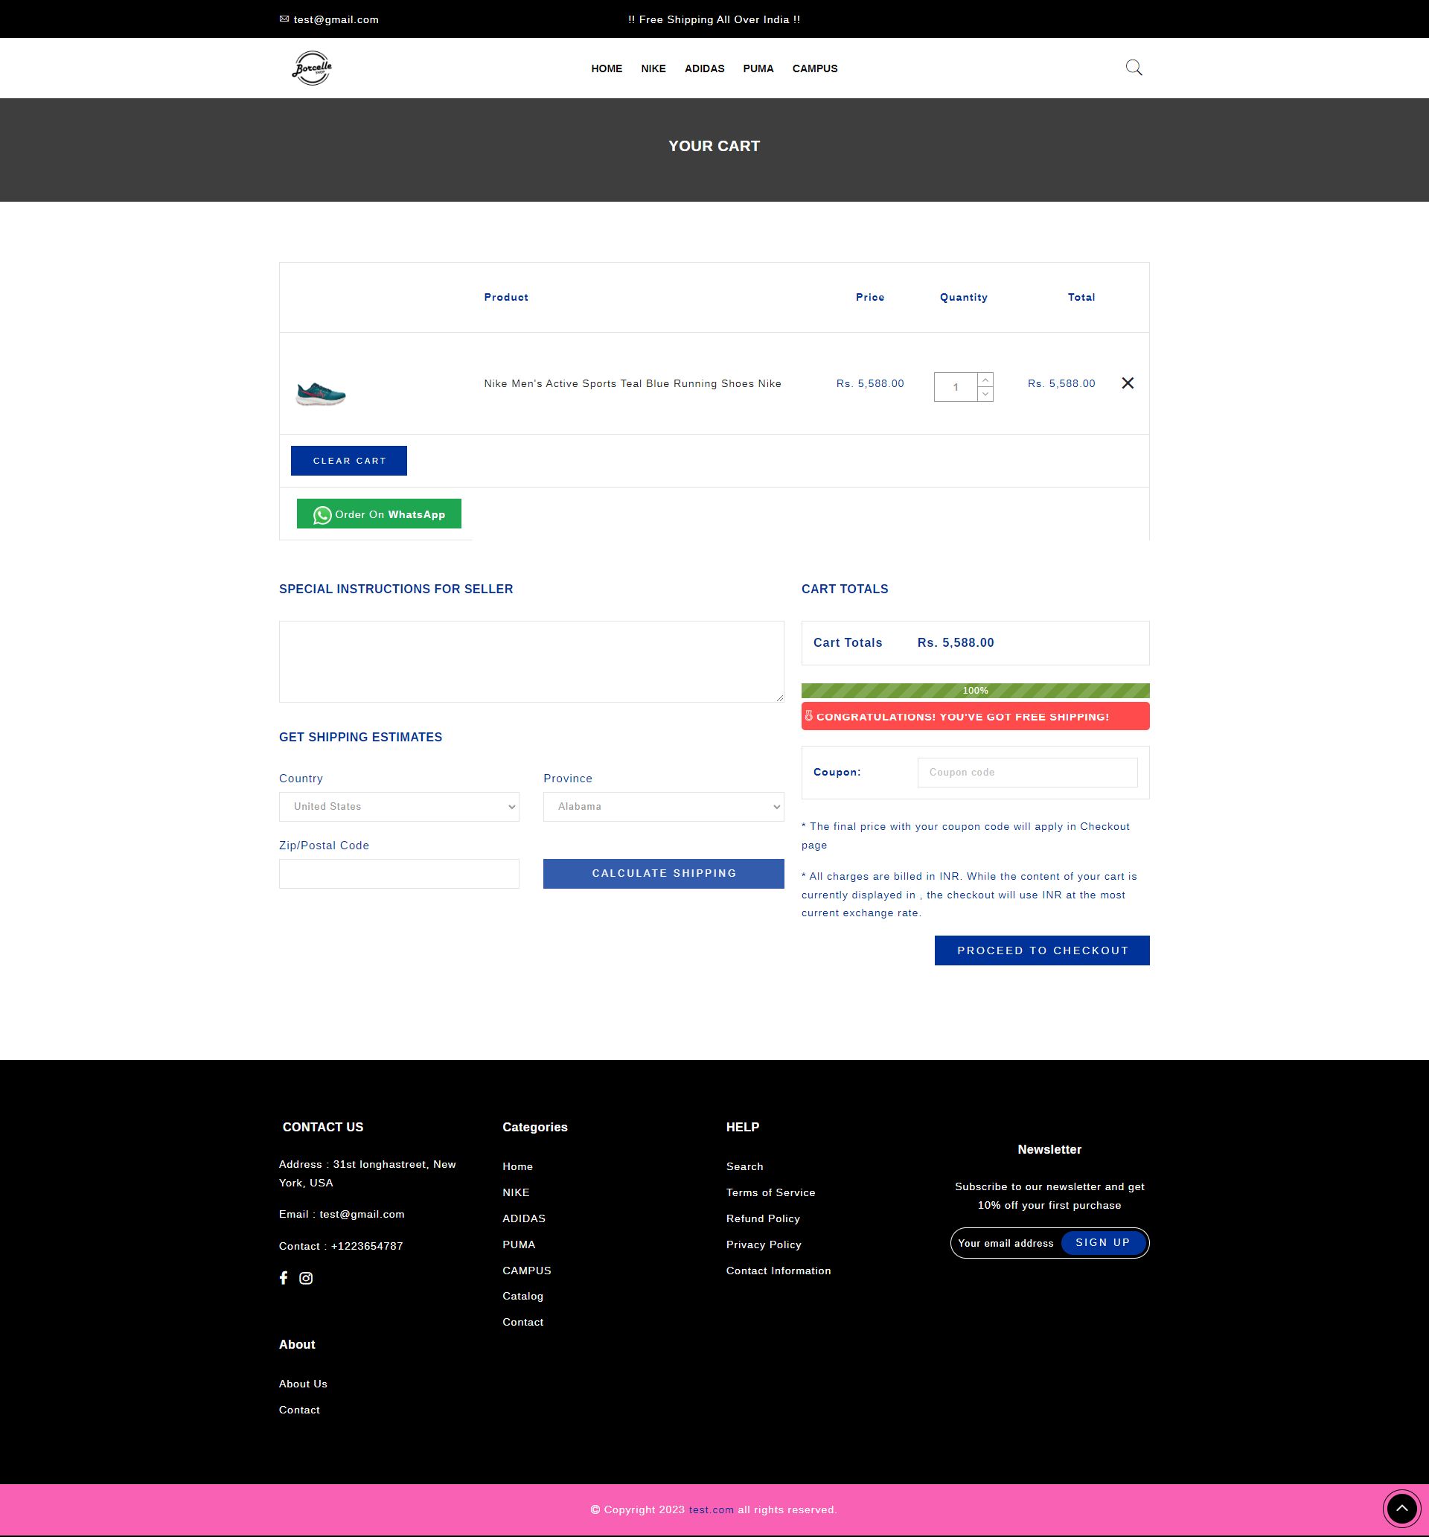Open the Country dropdown
The image size is (1429, 1537).
399,806
